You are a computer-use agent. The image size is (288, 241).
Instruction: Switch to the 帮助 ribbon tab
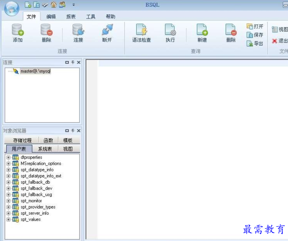[111, 17]
